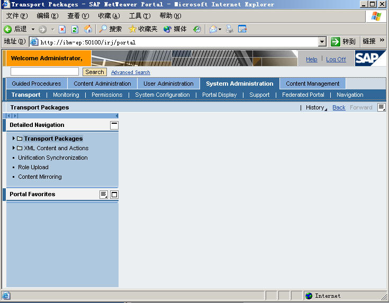
Task: Open the View menu
Action: [x=78, y=16]
